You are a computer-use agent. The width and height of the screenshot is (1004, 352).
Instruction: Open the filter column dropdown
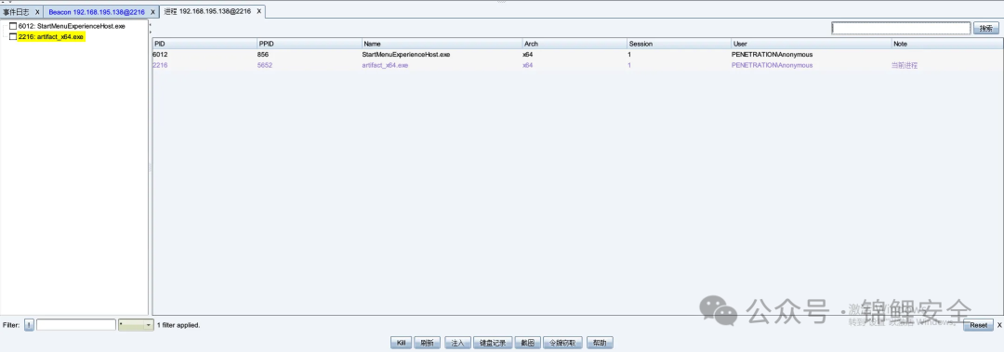pos(137,325)
